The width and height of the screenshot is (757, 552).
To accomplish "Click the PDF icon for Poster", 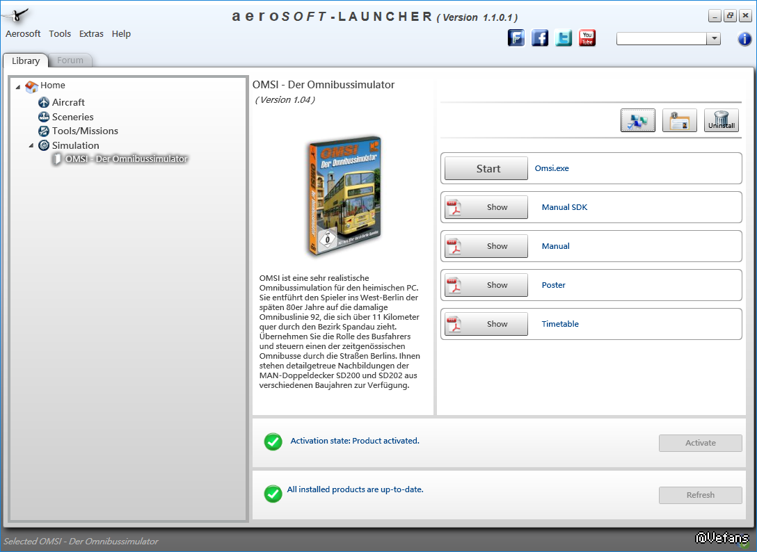I will (x=454, y=286).
